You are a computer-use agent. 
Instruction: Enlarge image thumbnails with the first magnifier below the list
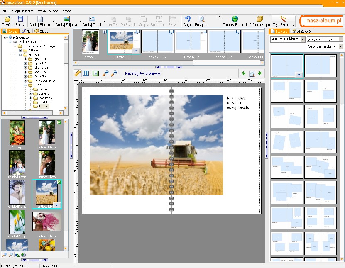(x=5, y=255)
